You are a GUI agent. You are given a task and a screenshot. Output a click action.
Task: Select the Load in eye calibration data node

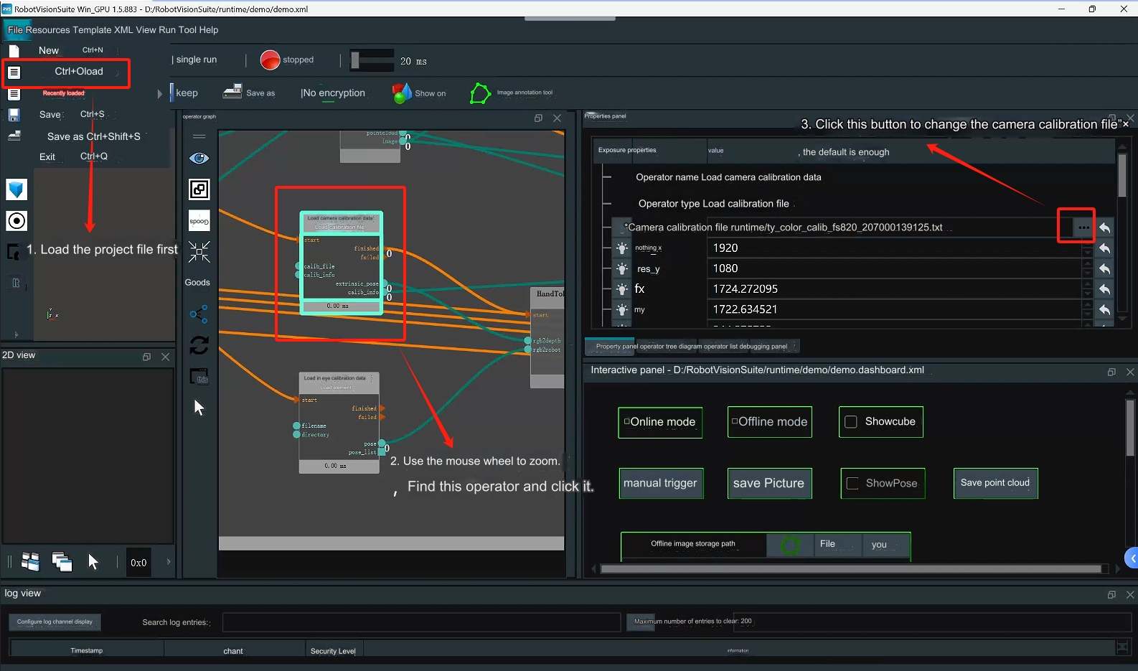coord(339,423)
